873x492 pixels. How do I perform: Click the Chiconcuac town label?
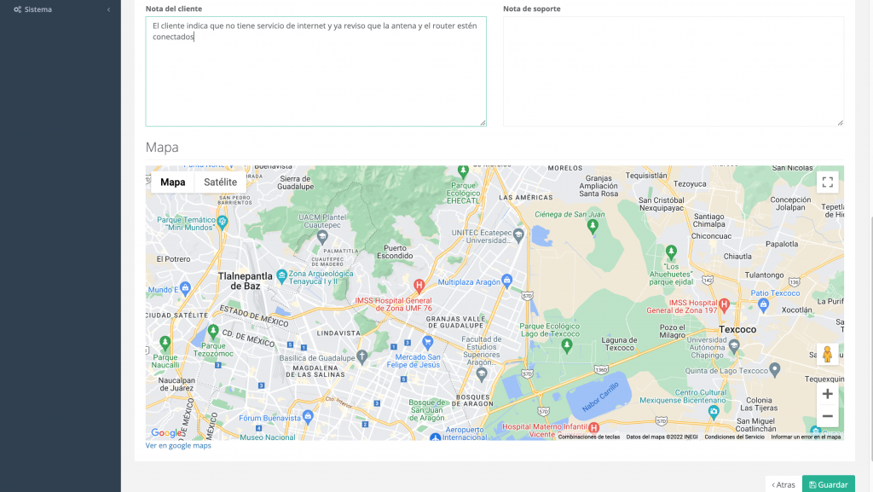tap(711, 236)
